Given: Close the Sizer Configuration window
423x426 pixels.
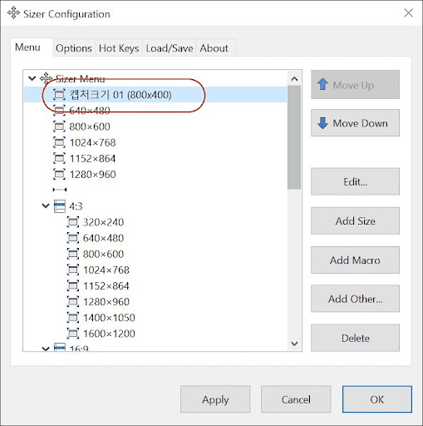Looking at the screenshot, I should coord(408,12).
